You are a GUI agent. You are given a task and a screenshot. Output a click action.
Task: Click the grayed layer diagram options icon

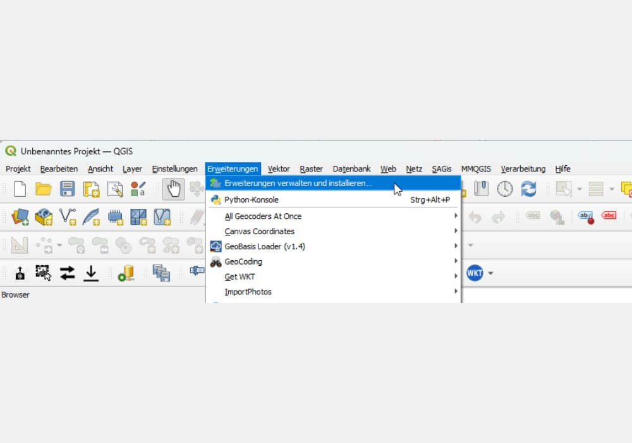[x=557, y=217]
